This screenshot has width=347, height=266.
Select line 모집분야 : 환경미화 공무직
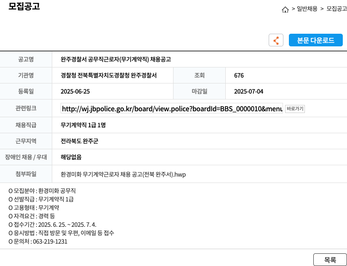42,191
